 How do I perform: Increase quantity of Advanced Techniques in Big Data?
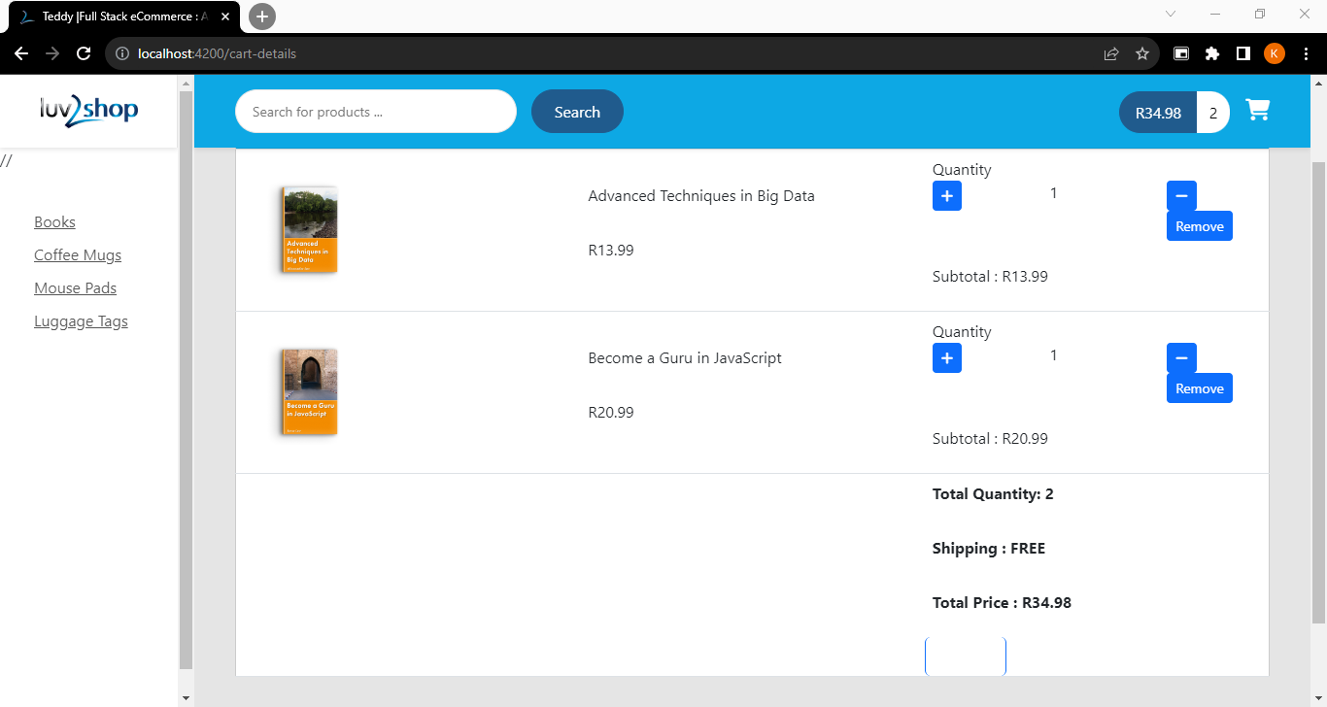(x=947, y=196)
